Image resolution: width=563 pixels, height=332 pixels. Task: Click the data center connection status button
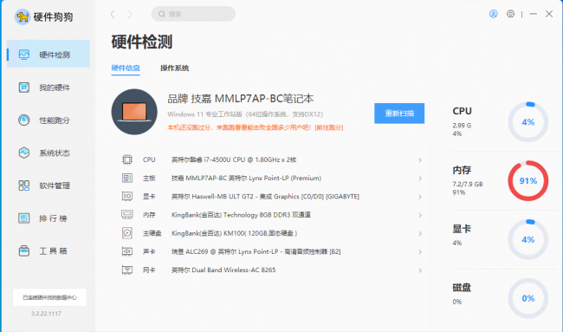click(49, 297)
